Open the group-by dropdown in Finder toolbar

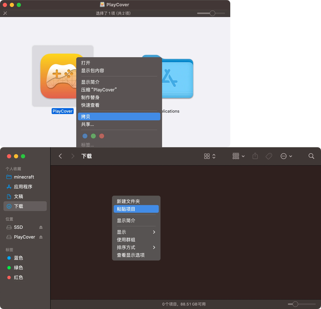pos(239,156)
